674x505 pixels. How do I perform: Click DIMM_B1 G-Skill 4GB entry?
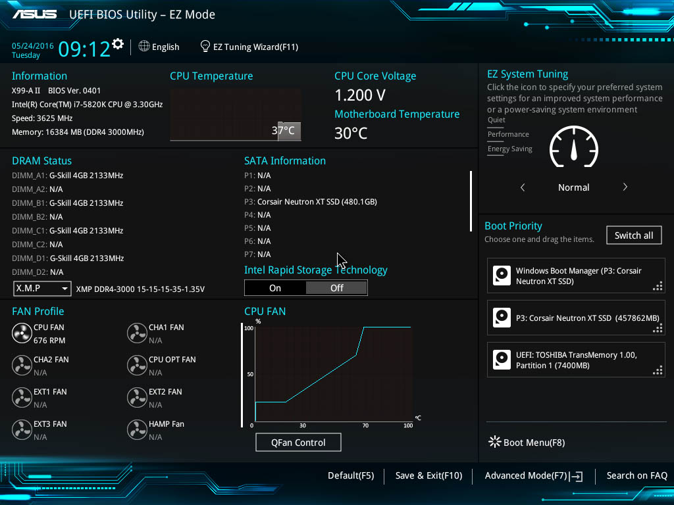click(68, 203)
